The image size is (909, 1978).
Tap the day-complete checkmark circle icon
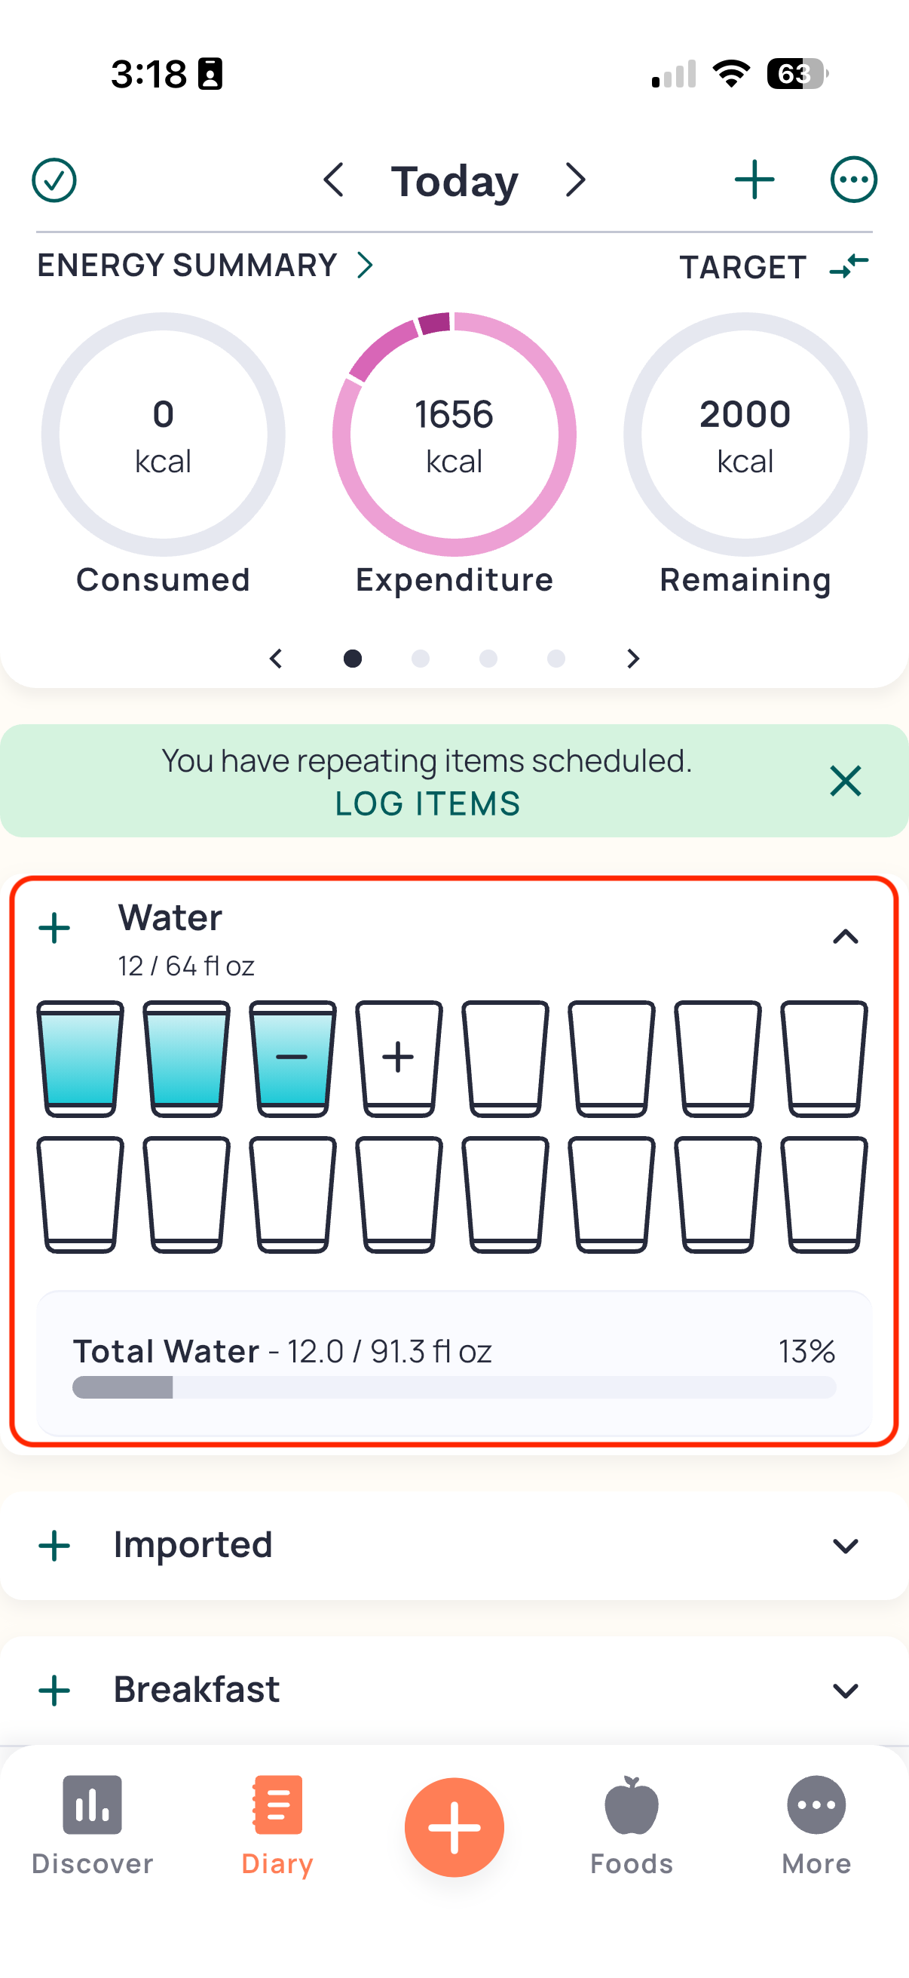pos(54,180)
